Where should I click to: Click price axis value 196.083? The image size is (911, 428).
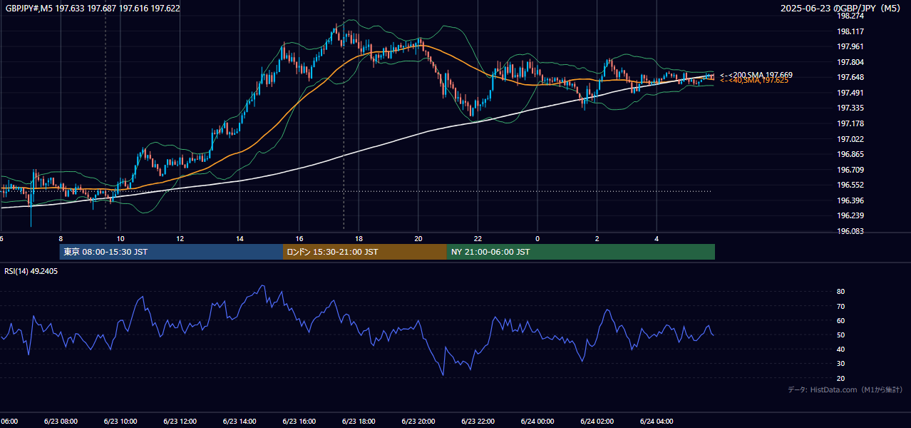pos(851,231)
